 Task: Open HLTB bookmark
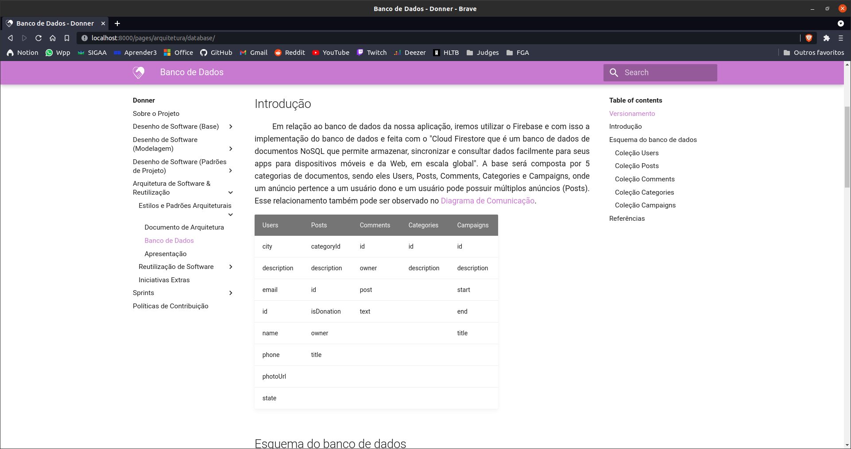446,53
